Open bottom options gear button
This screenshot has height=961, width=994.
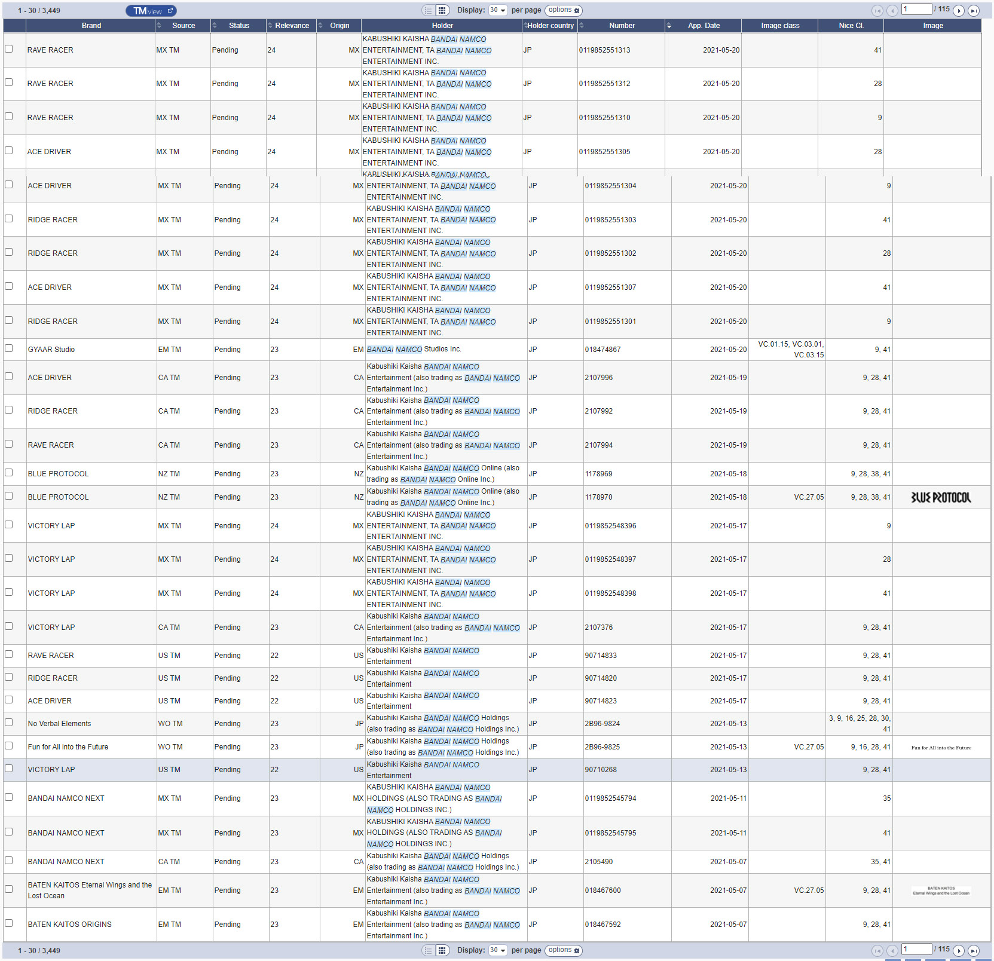pos(564,950)
